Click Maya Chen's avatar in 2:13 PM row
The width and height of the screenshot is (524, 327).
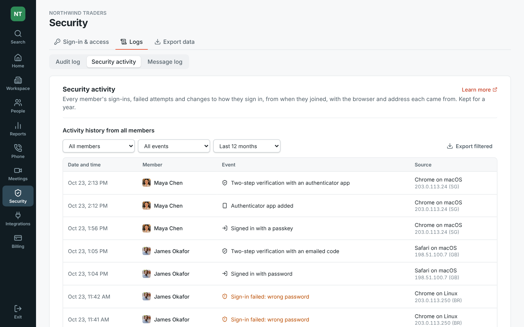[x=146, y=183]
